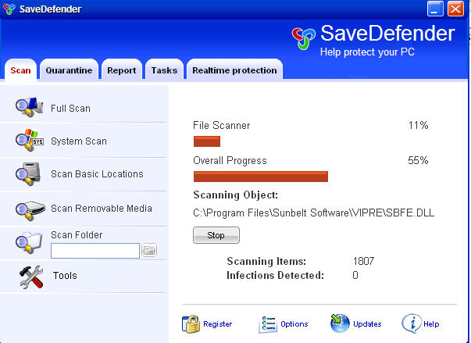Open the Help link
The image size is (471, 343).
(431, 324)
